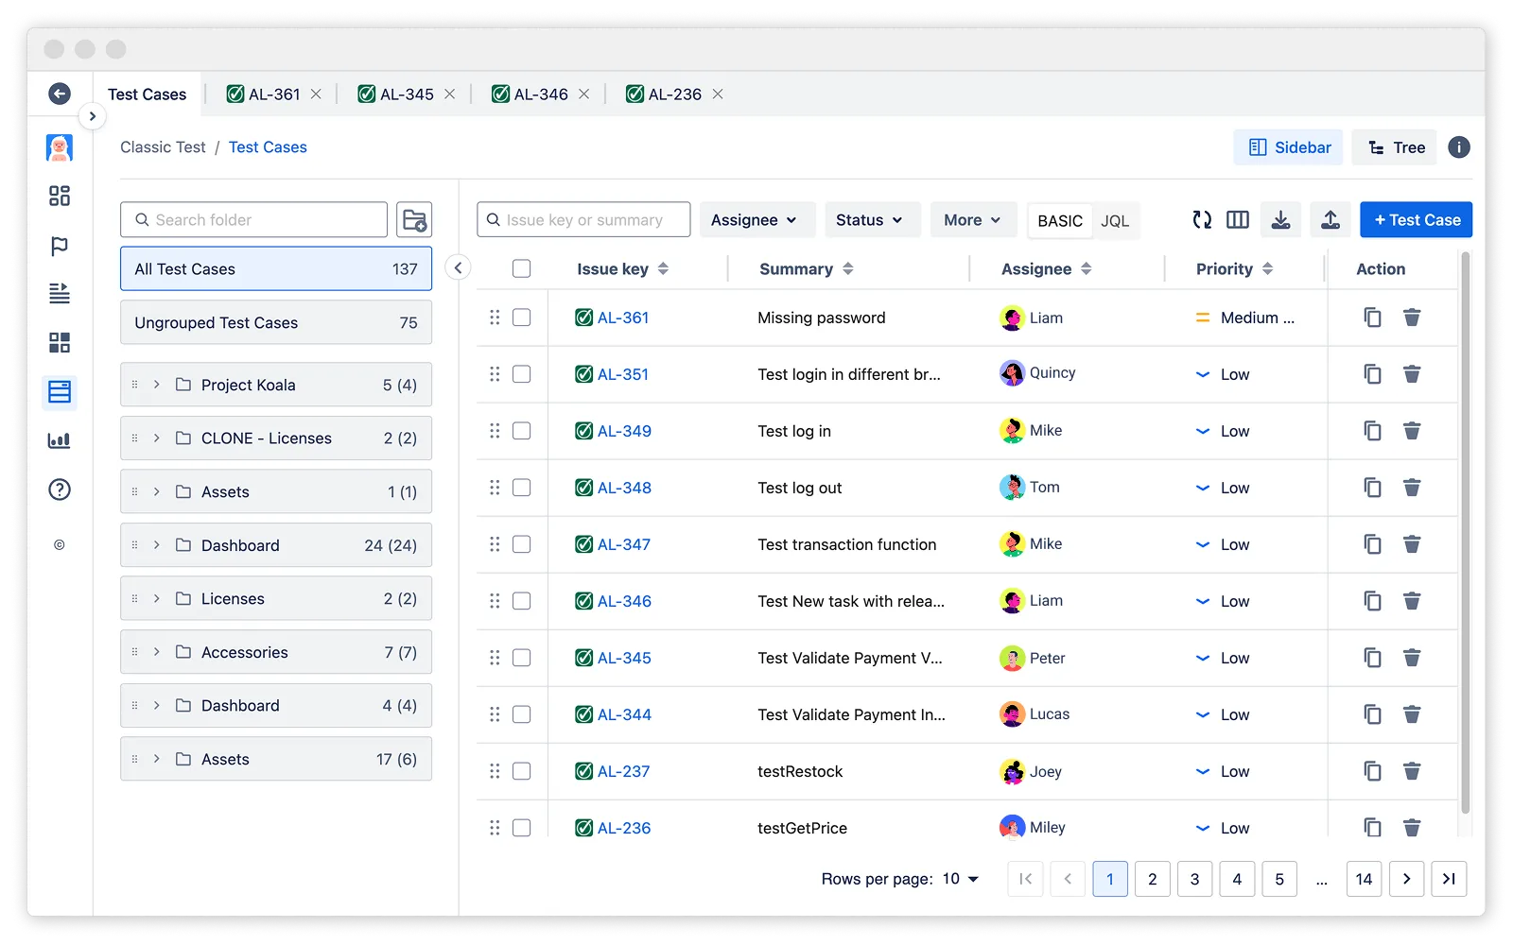Check the box for row AL-345

pyautogui.click(x=521, y=658)
